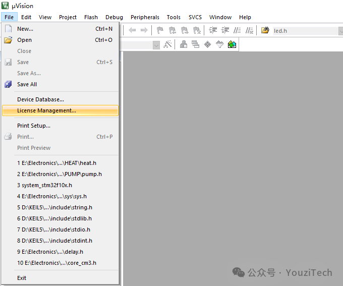The width and height of the screenshot is (343, 286).
Task: Click the Open folder icon in menu
Action: click(8, 40)
